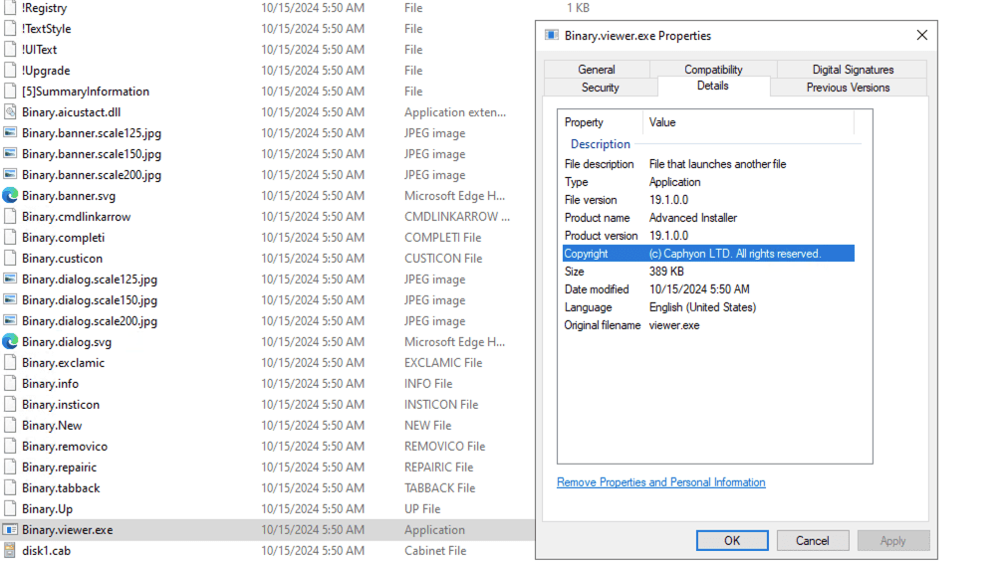Select the Language property row
Screen dimensions: 1004x562
[x=708, y=307]
